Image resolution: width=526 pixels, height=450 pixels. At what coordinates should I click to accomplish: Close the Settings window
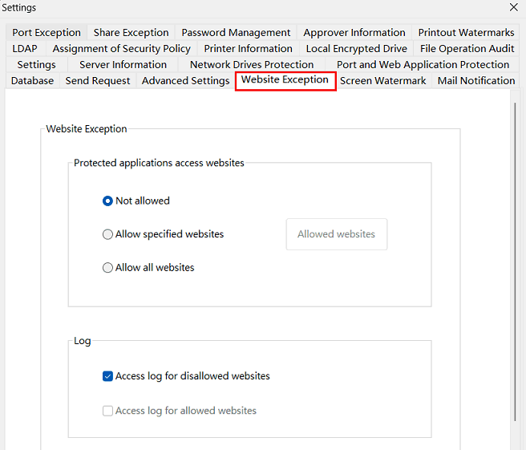[513, 7]
